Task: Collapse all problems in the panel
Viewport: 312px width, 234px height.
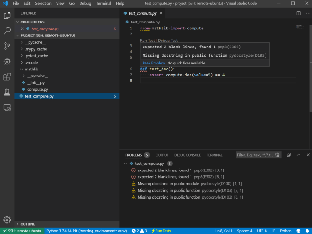Action: point(289,155)
